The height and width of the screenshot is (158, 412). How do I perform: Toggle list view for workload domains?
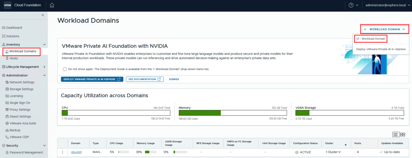[x=395, y=134]
